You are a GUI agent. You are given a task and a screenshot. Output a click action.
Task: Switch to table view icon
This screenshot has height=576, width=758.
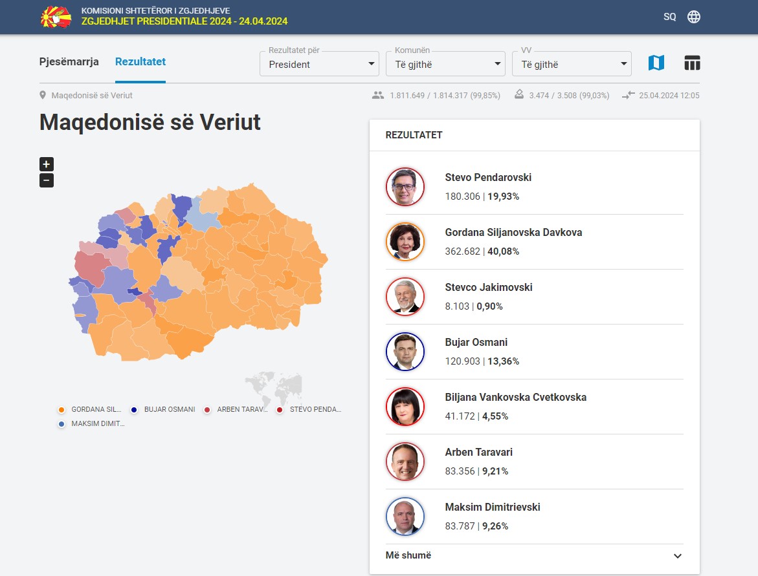click(x=692, y=63)
